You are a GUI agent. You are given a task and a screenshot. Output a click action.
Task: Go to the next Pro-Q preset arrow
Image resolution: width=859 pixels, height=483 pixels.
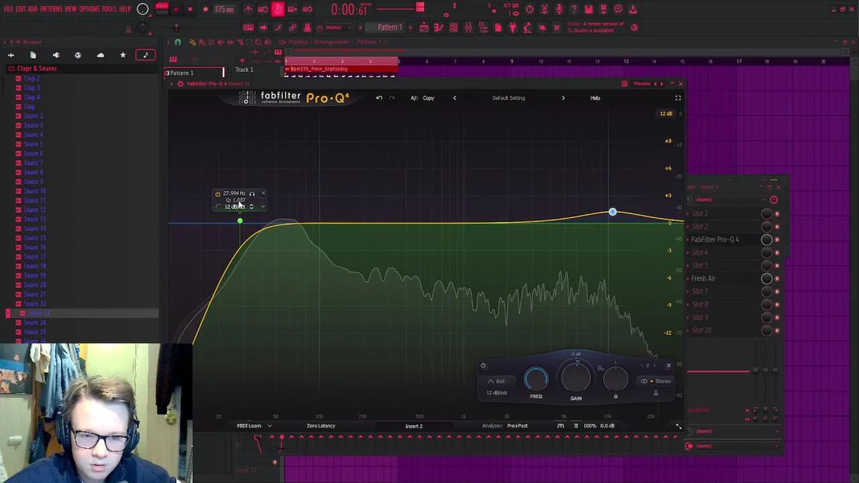[563, 98]
